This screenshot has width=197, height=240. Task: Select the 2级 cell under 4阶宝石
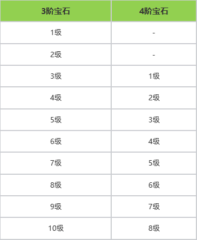154,98
